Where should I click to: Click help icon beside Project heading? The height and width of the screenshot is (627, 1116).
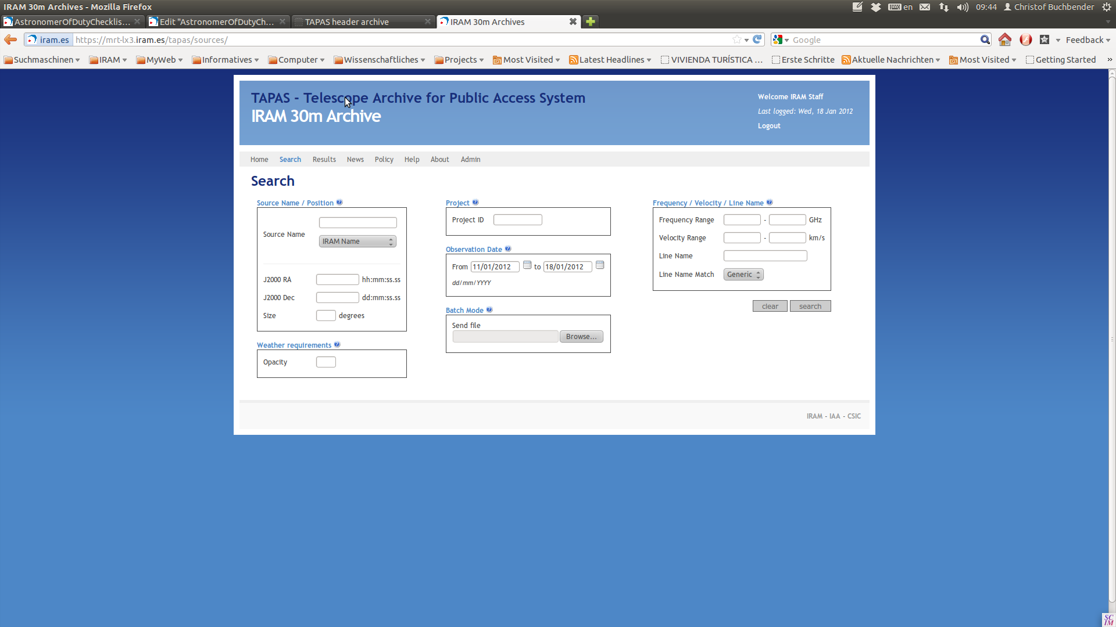pyautogui.click(x=475, y=203)
